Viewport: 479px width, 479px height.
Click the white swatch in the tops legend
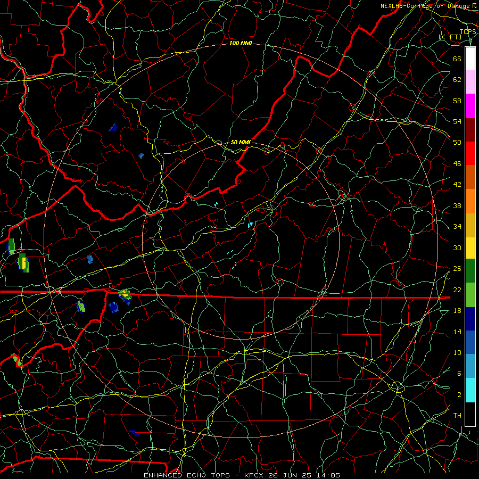pyautogui.click(x=470, y=59)
